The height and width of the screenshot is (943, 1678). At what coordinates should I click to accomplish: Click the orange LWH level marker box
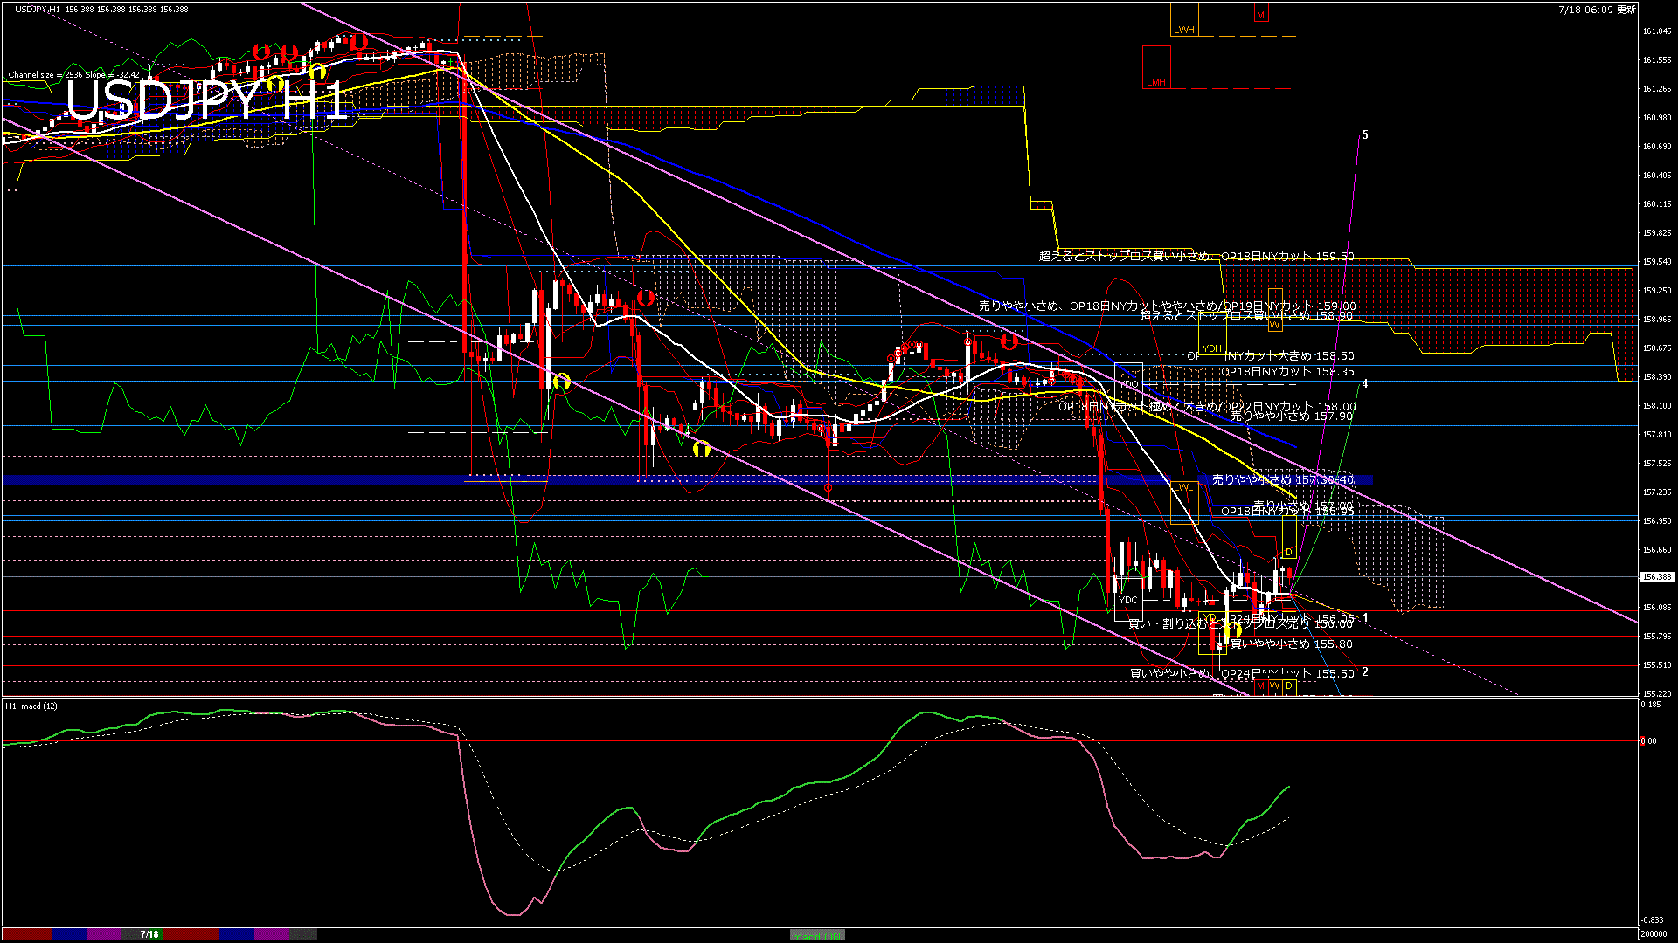click(x=1183, y=29)
